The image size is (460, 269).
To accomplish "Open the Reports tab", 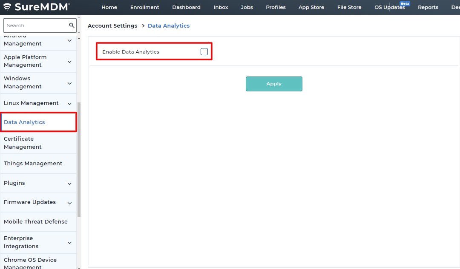I will 428,7.
